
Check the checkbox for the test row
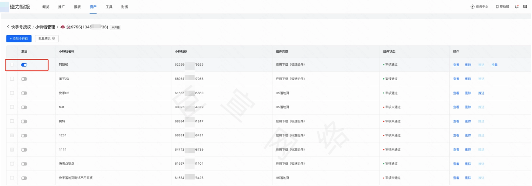click(12, 107)
